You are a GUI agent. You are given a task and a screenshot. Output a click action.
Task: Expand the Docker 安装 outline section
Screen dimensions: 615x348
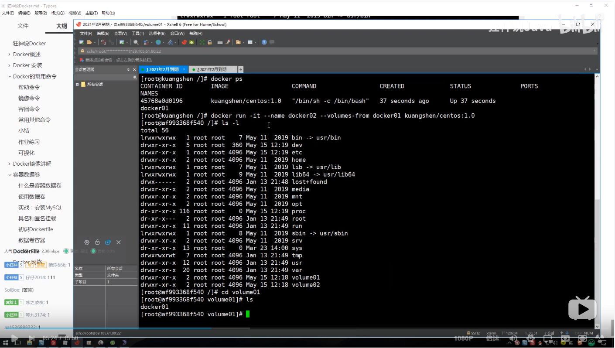tap(10, 65)
